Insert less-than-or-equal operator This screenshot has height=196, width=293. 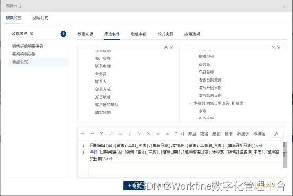120,134
